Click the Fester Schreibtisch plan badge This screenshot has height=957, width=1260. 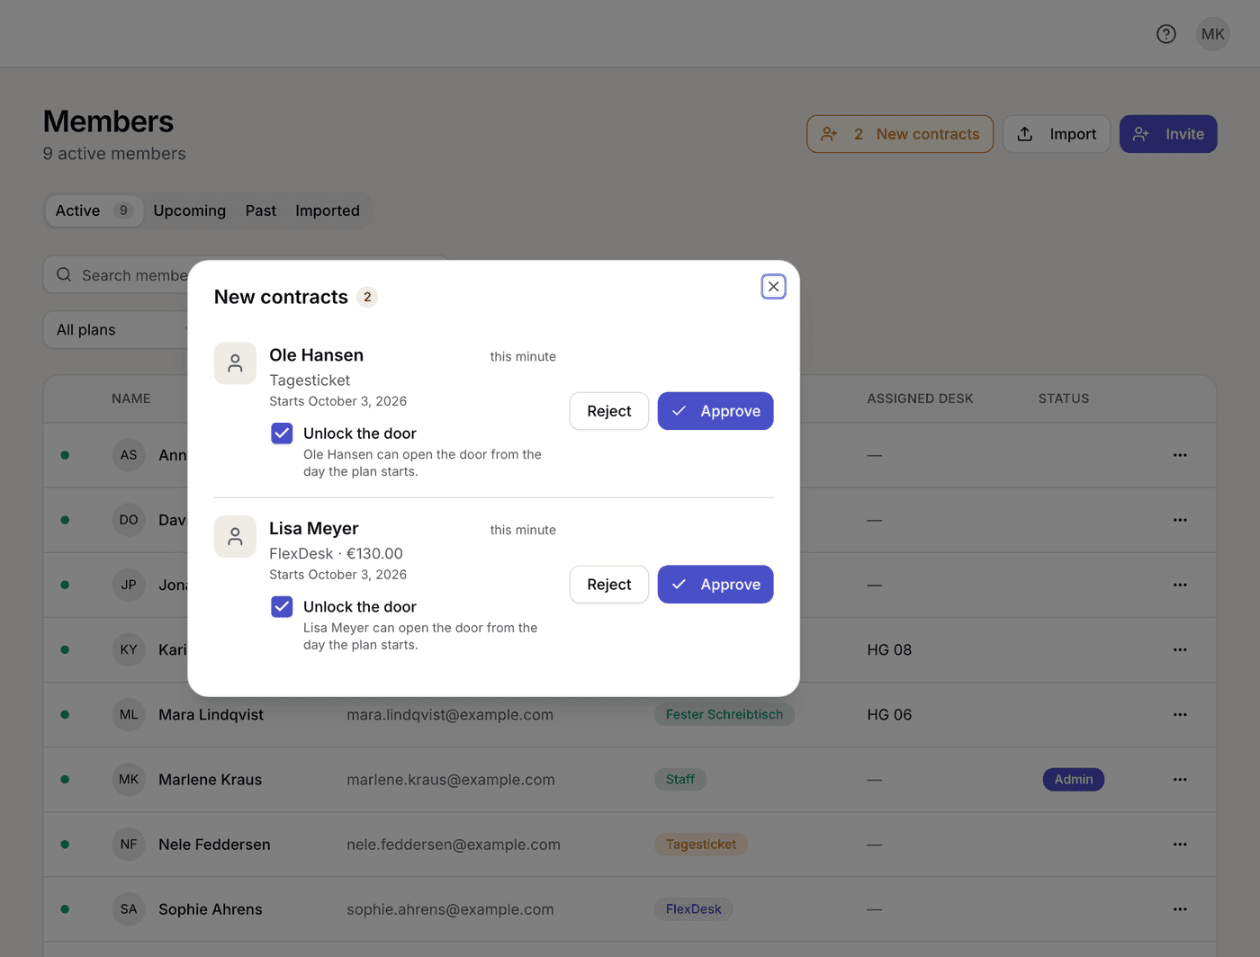(x=724, y=715)
